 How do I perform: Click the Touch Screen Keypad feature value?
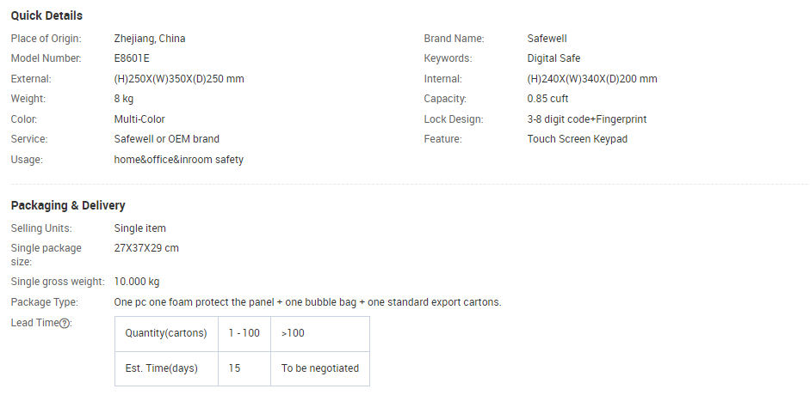pos(577,139)
